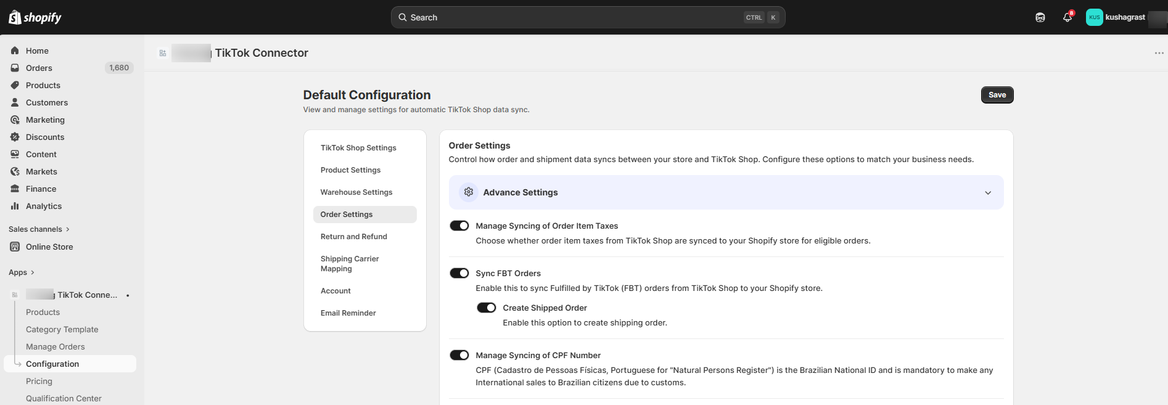Expand the Apps section in sidebar
Viewport: 1168px width, 405px height.
point(22,272)
